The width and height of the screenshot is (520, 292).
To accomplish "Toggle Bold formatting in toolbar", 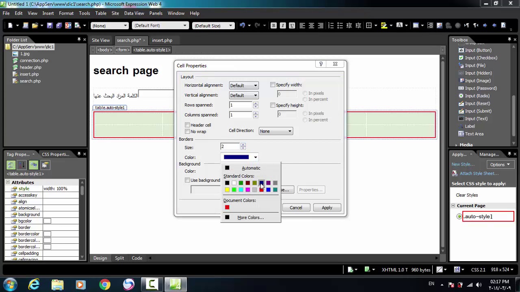I will (273, 26).
